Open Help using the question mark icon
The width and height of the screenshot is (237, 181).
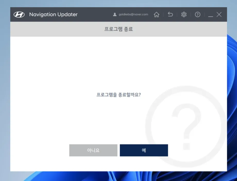tap(197, 14)
